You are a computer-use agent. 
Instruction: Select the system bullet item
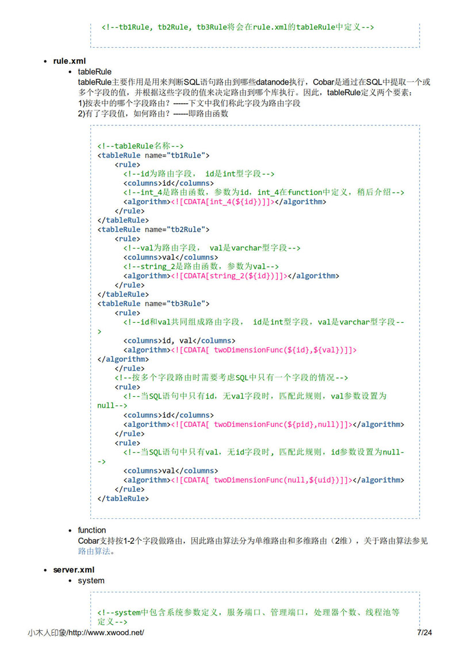tap(91, 580)
